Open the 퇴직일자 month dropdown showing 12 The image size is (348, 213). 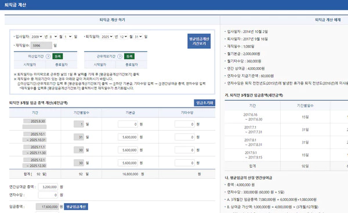click(x=124, y=37)
